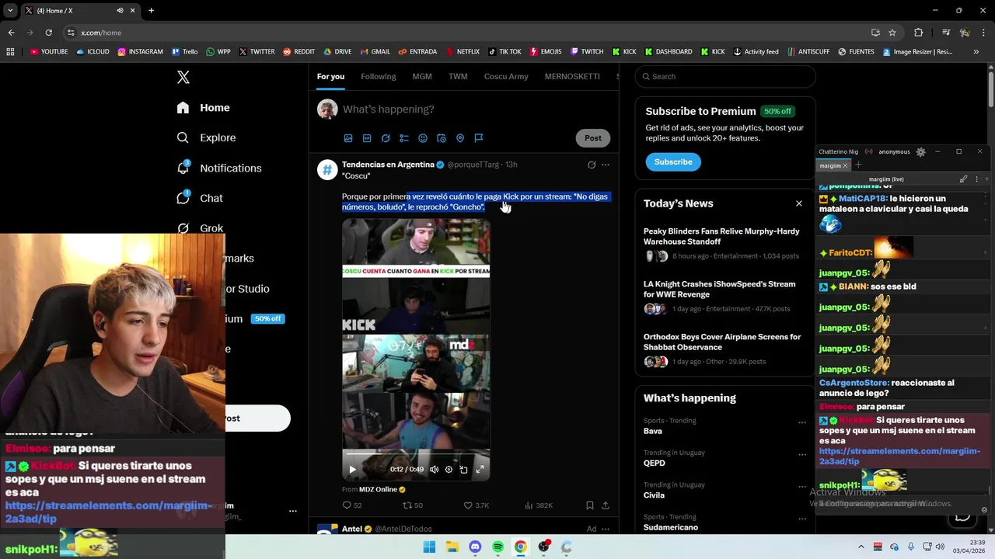This screenshot has width=995, height=559.
Task: Open Chat in the X sidebar
Action: click(x=199, y=198)
